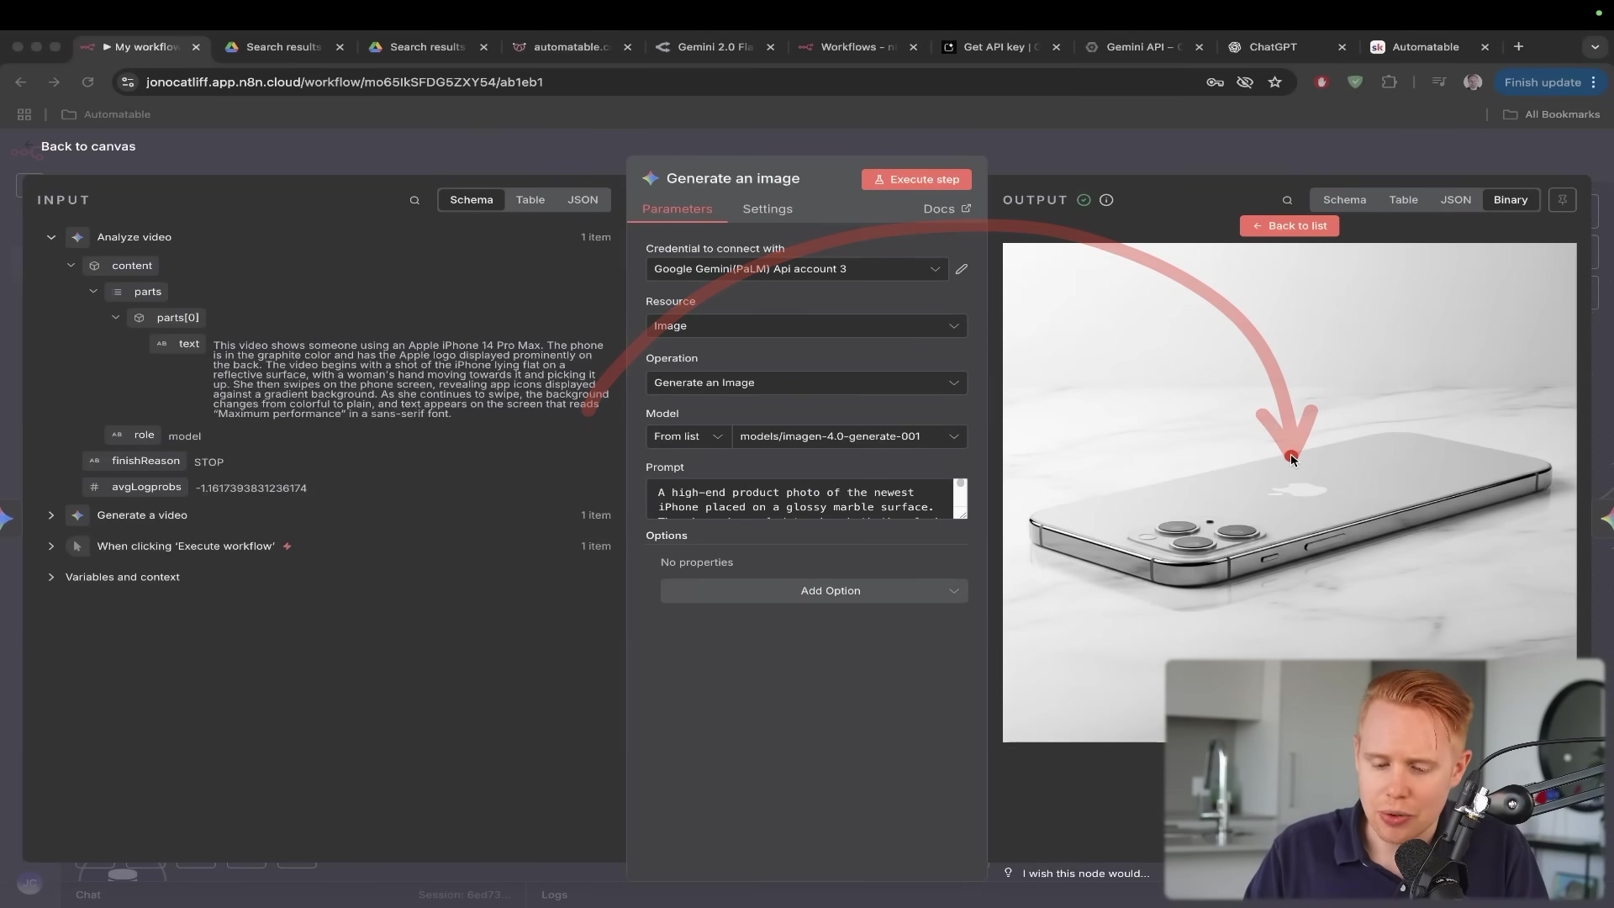The height and width of the screenshot is (908, 1614).
Task: Open the bookmarks apps grid icon
Action: tap(24, 114)
